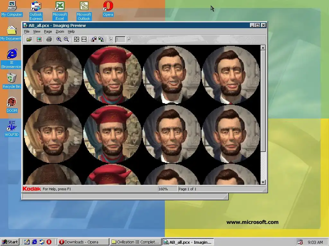Click the Start button

(x=10, y=242)
